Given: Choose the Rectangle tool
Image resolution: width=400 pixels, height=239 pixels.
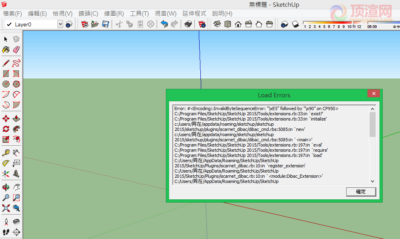Looking at the screenshot, I should (x=6, y=74).
